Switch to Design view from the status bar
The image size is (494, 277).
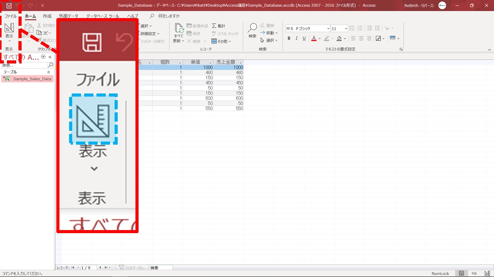(x=487, y=274)
